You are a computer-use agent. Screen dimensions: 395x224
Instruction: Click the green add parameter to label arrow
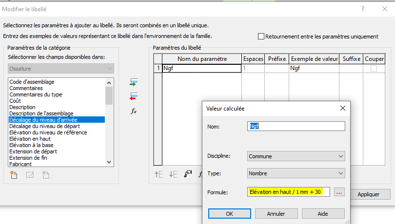(134, 82)
